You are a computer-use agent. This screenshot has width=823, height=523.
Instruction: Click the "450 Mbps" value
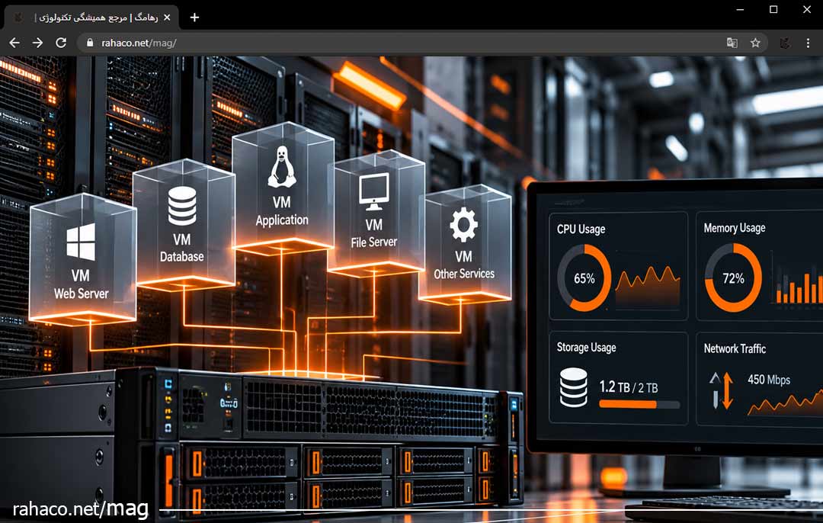point(769,379)
